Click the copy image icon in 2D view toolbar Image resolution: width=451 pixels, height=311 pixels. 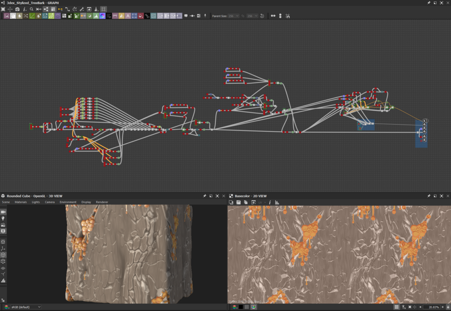pos(245,203)
